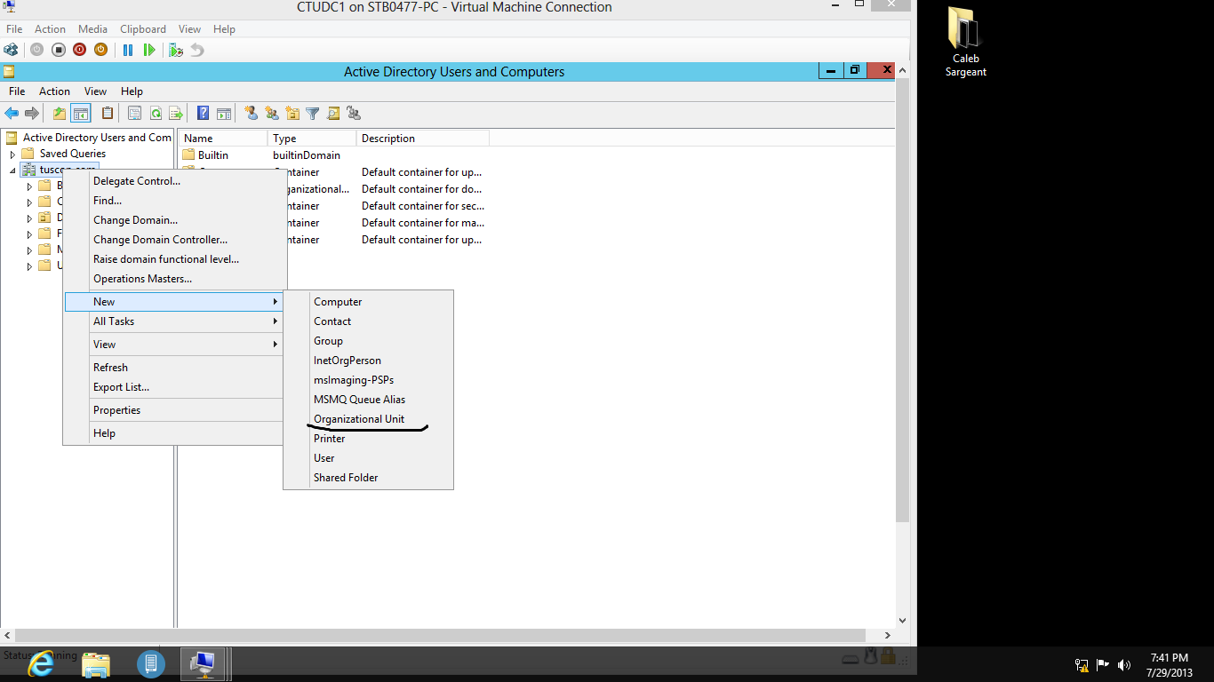Sort by the Description column header

click(x=423, y=139)
